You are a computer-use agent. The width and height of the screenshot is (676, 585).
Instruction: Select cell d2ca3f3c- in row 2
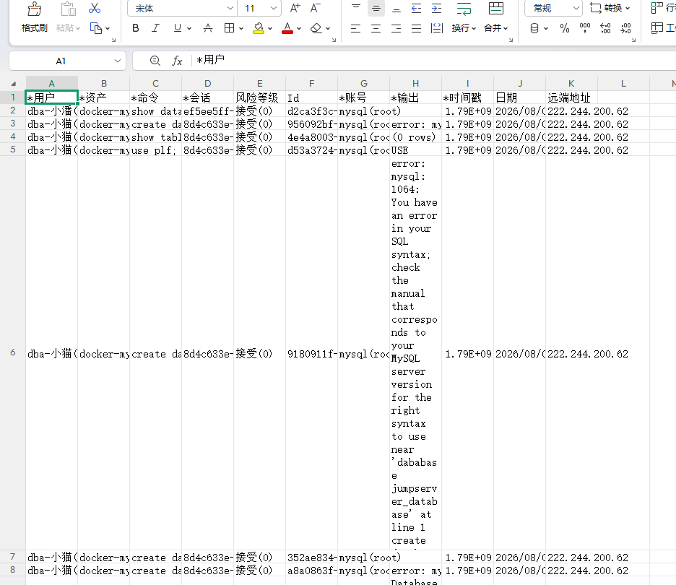click(x=312, y=111)
